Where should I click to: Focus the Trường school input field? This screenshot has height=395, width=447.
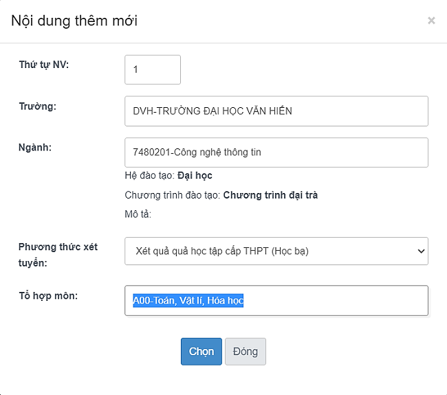(276, 111)
